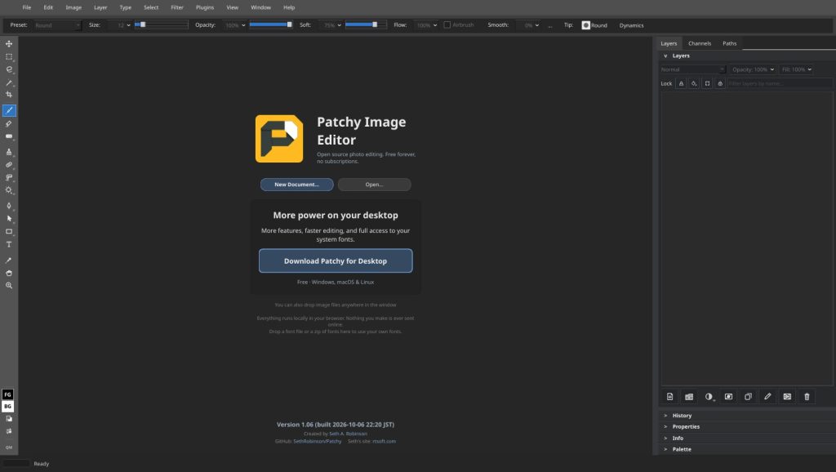Select the Eraser tool
Image resolution: width=836 pixels, height=472 pixels.
click(9, 124)
